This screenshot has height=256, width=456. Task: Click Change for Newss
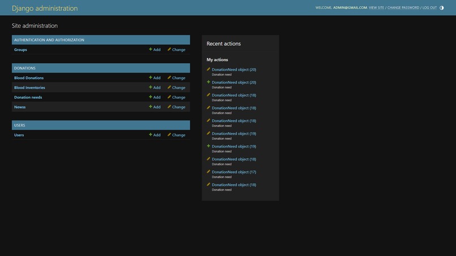[177, 107]
